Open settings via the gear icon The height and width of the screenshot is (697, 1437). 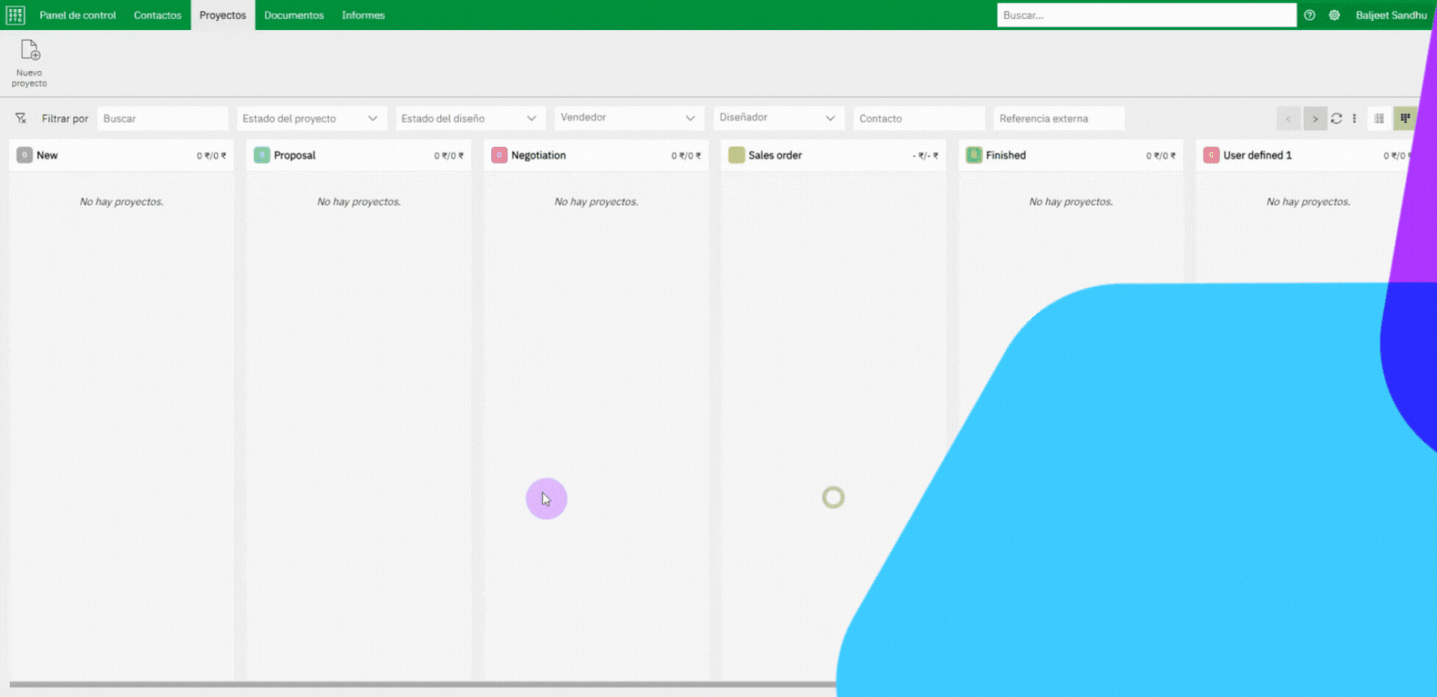point(1335,15)
